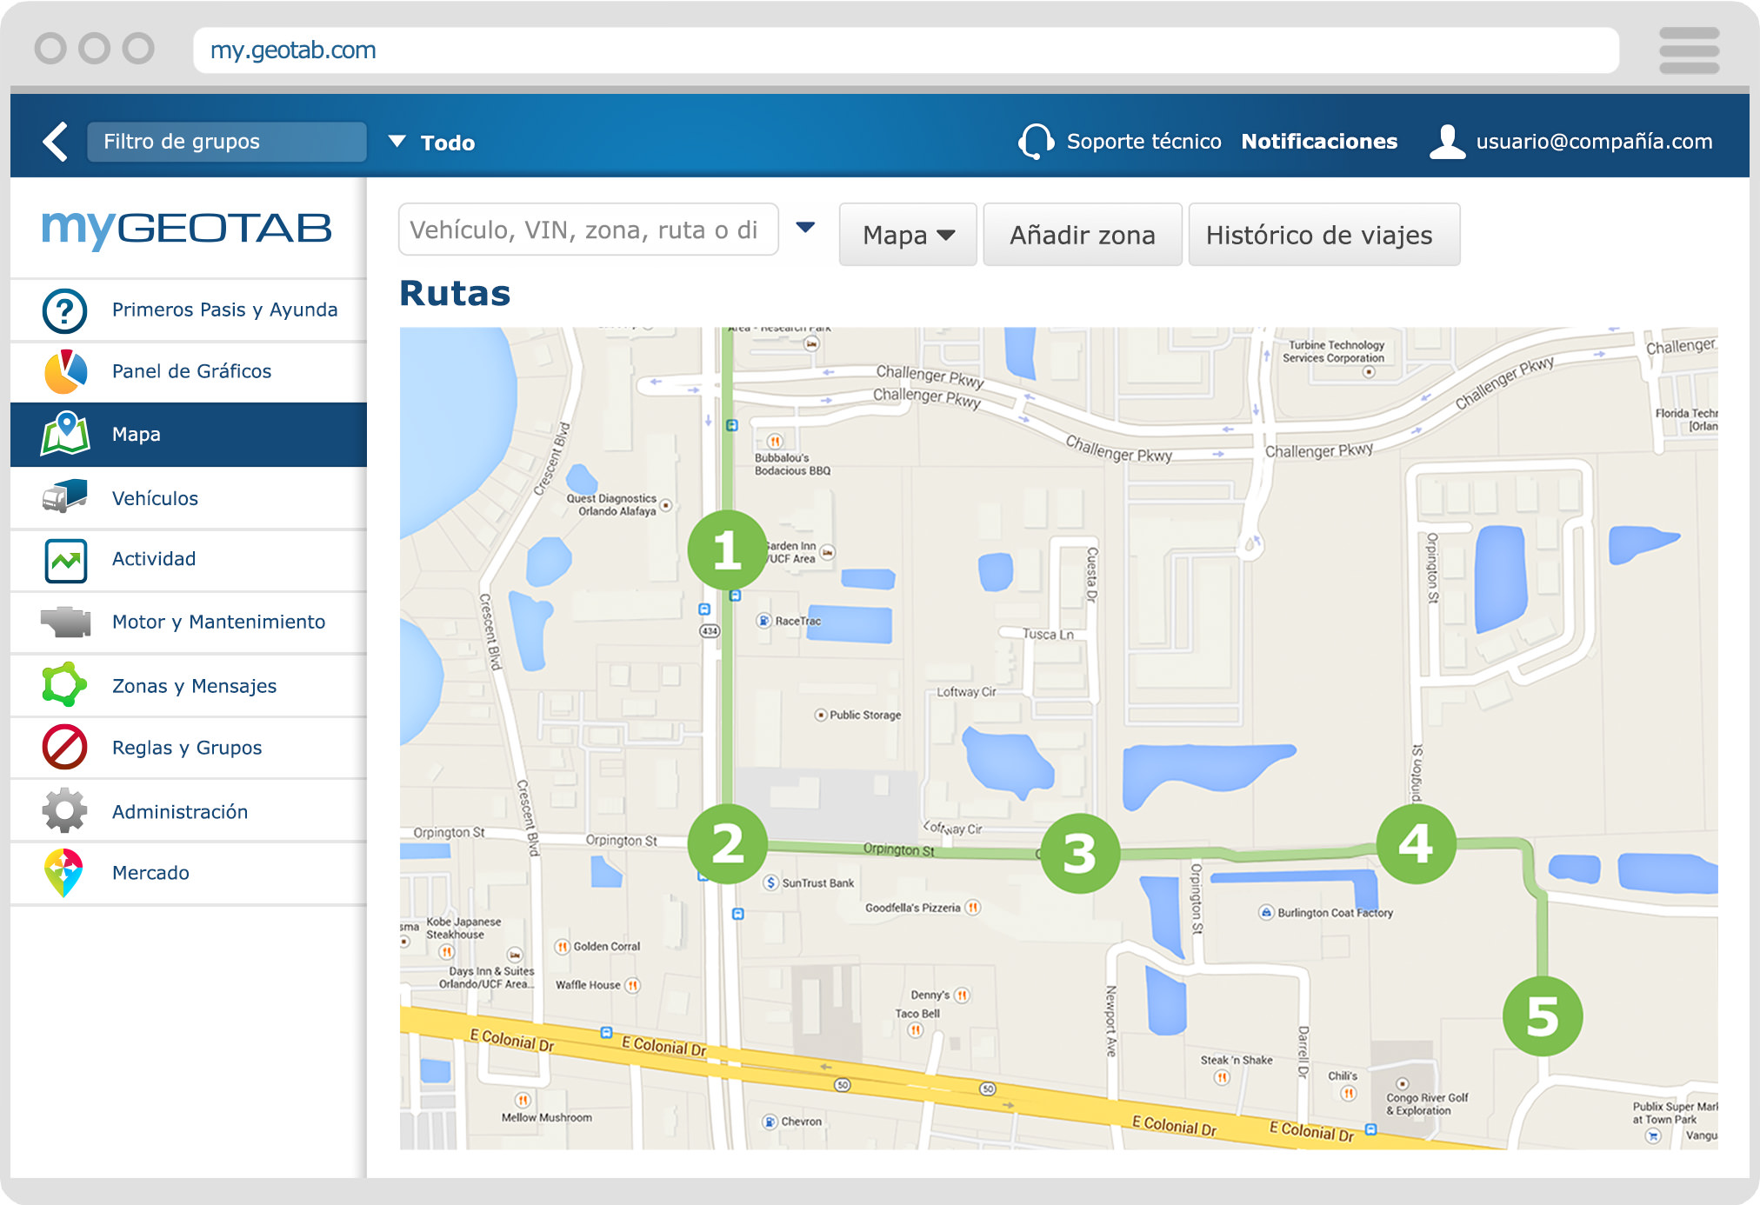Viewport: 1760px width, 1205px height.
Task: Select the Actividad chart icon
Action: 65,560
